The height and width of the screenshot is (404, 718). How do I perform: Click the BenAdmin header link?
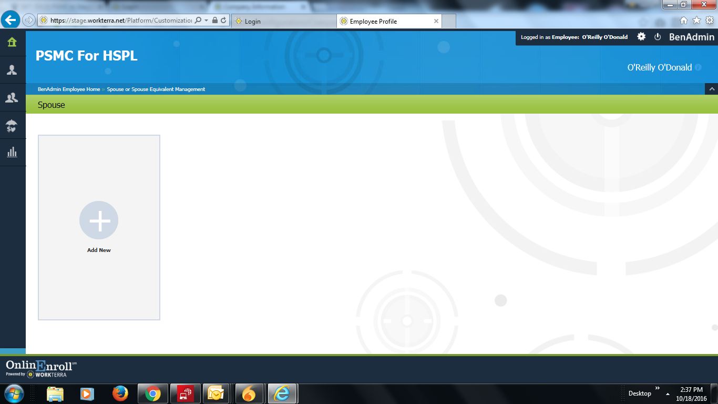[691, 37]
